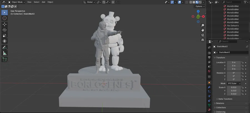Expand the Instancing panel

(219, 112)
